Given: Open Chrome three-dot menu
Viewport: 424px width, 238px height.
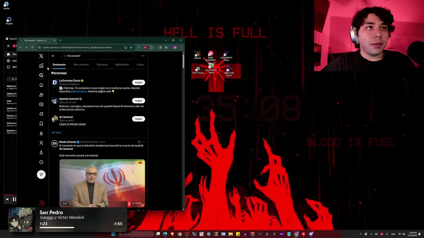Looking at the screenshot, I should pos(181,47).
